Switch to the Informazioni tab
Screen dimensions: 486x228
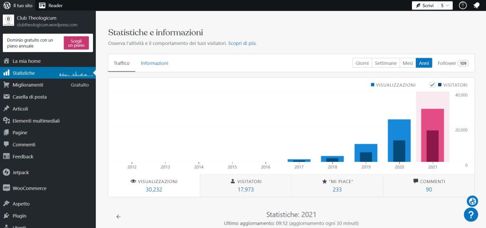click(x=154, y=63)
